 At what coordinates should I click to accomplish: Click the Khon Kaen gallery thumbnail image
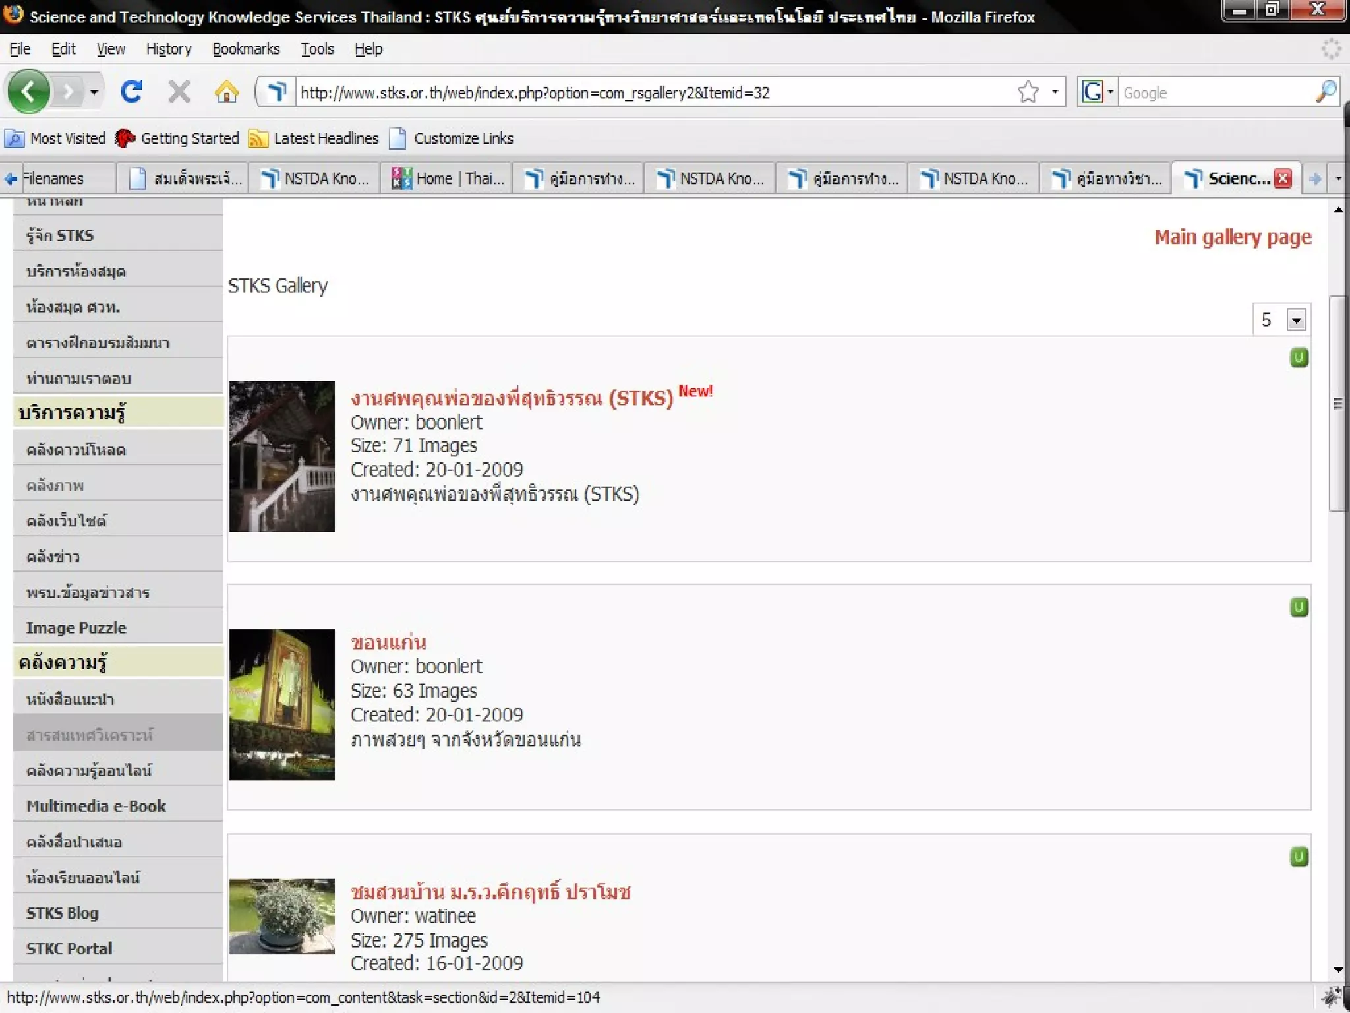[x=281, y=704]
